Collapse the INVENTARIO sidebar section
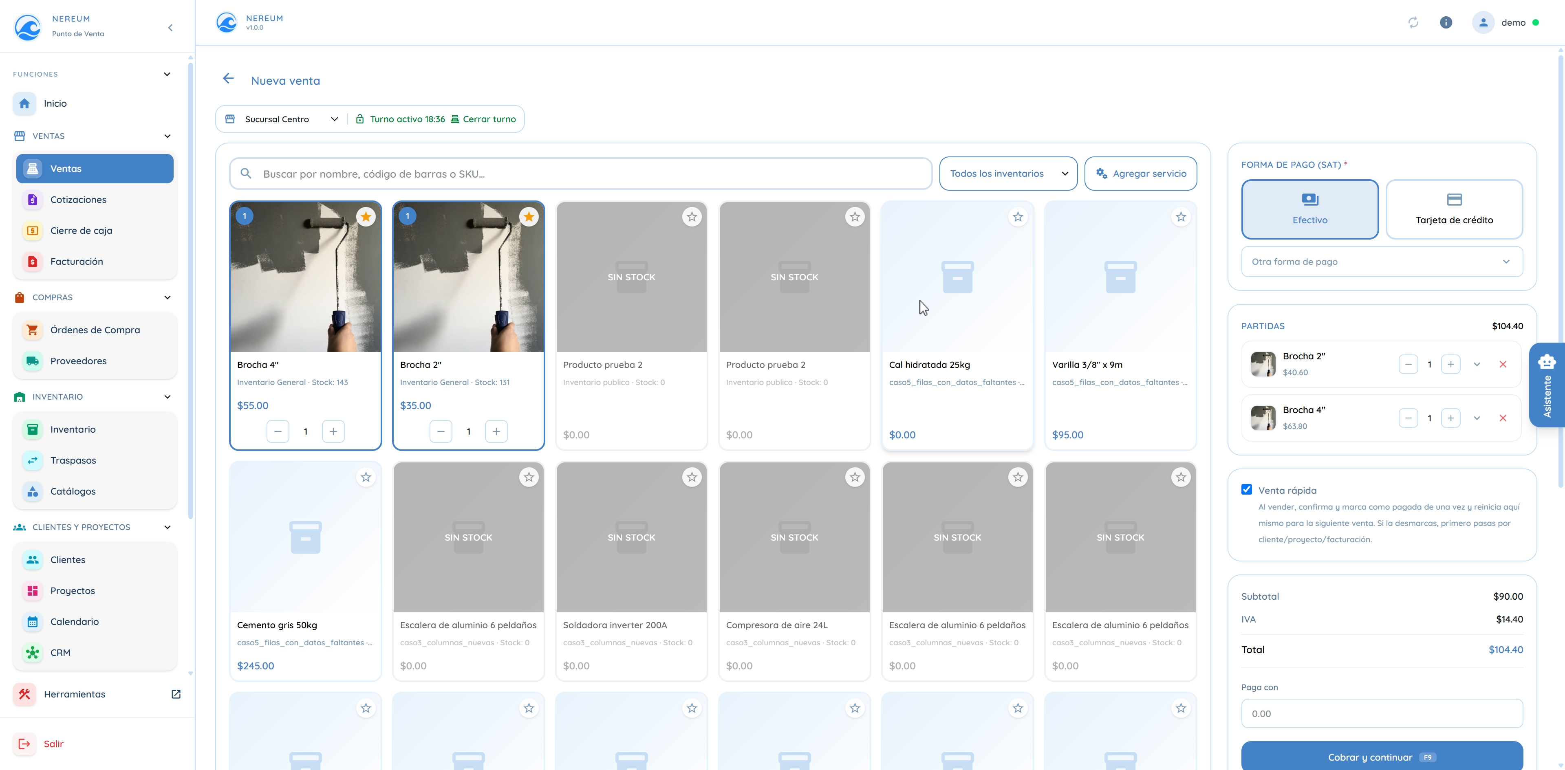 click(167, 397)
